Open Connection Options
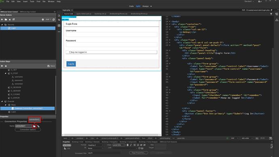 click(28, 129)
